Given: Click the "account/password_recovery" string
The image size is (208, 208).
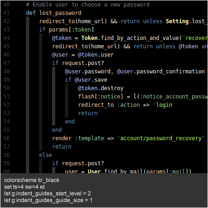Looking at the screenshot, I should pyautogui.click(x=161, y=138).
